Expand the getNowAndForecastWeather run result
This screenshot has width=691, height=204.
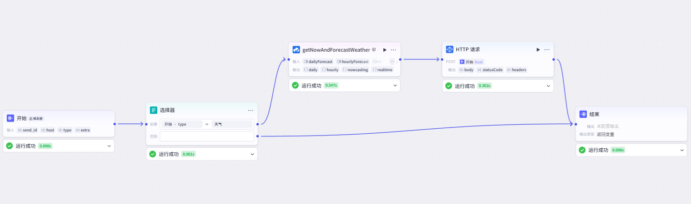pos(395,85)
